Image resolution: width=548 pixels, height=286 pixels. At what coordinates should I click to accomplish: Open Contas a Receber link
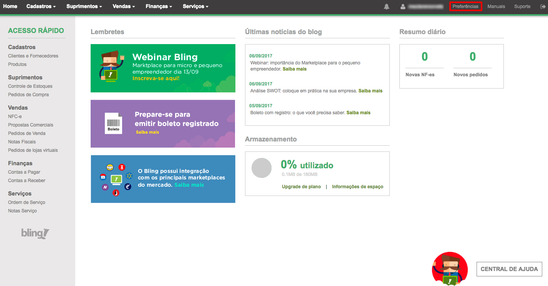[x=26, y=181]
